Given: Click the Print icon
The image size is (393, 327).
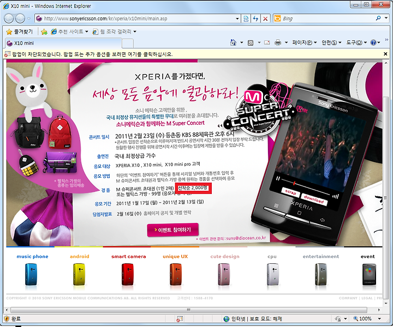Looking at the screenshot, I should (x=278, y=43).
